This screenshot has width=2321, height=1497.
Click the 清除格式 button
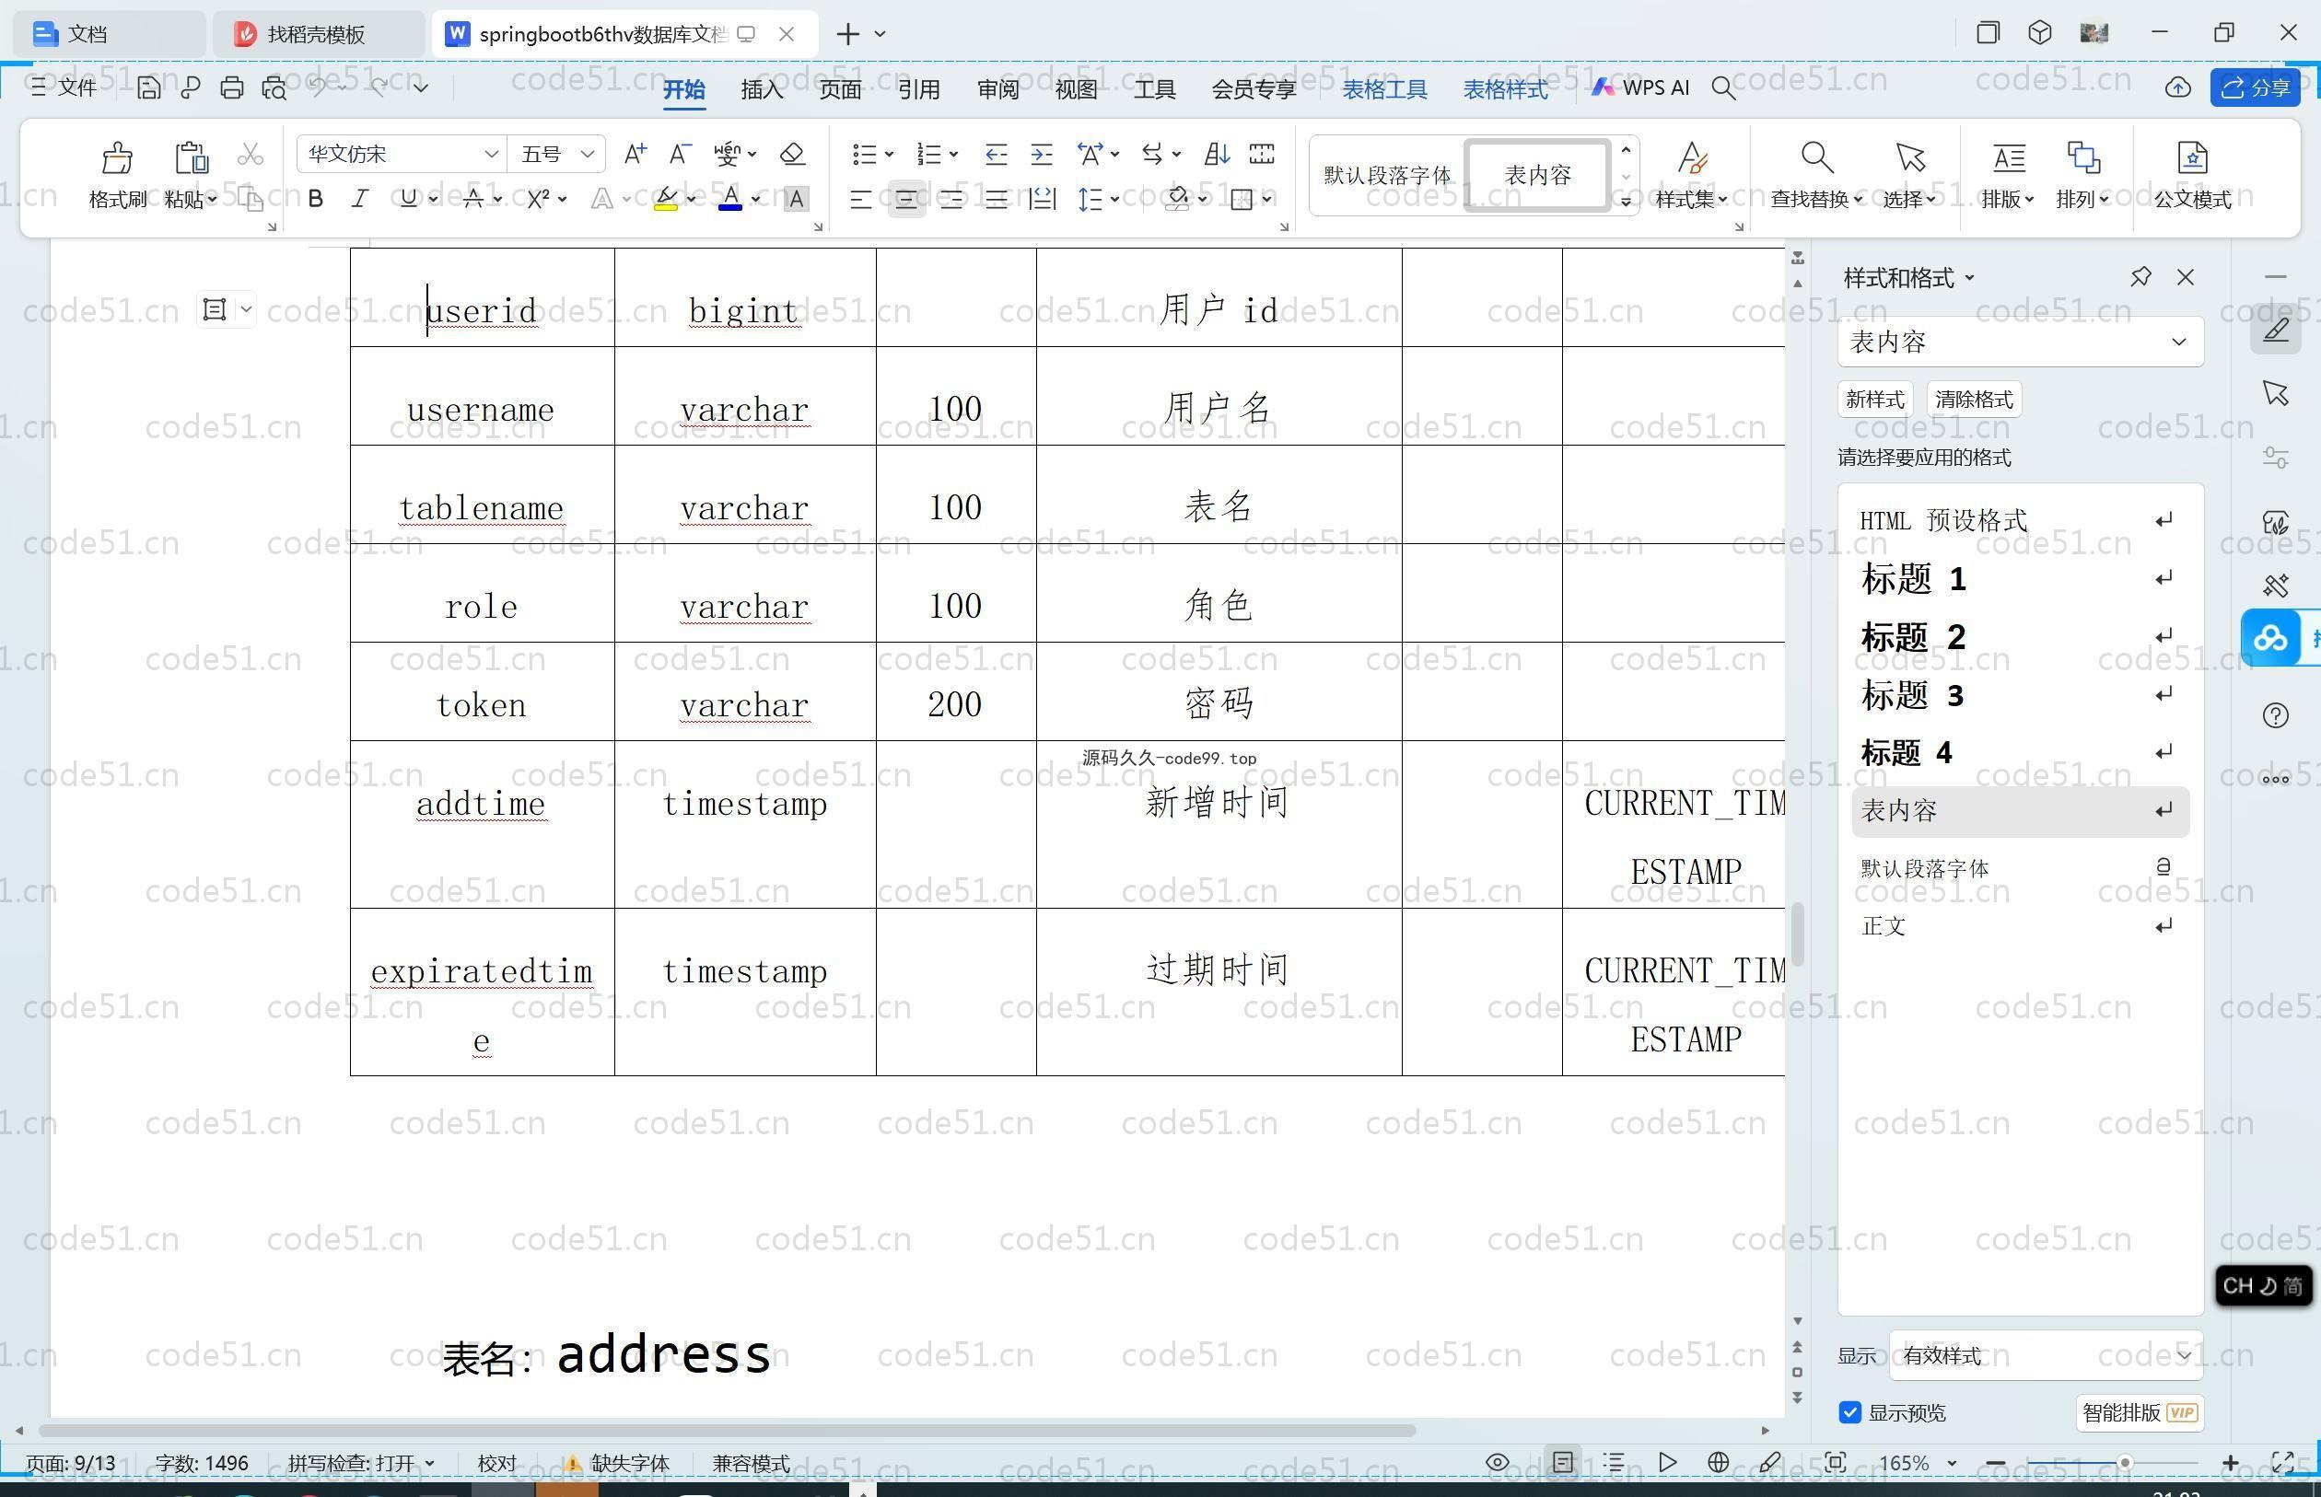click(x=1974, y=400)
